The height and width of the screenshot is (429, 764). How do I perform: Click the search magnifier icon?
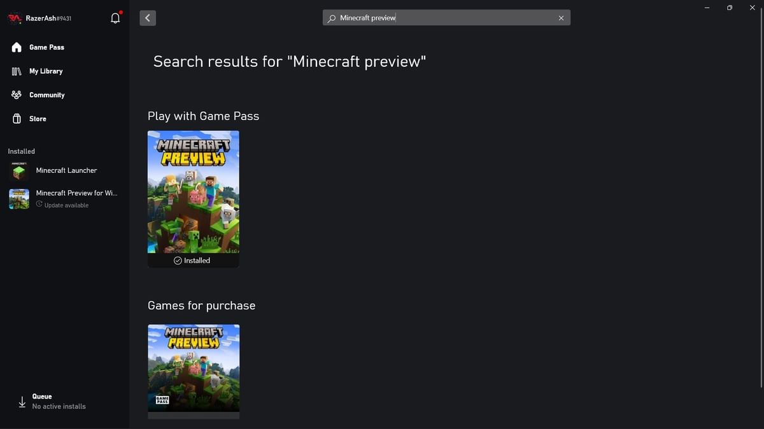[330, 18]
